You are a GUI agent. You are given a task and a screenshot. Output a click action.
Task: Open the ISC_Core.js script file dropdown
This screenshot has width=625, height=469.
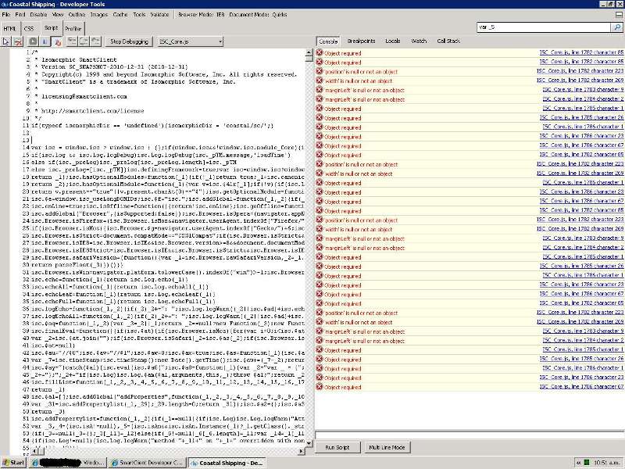click(191, 41)
